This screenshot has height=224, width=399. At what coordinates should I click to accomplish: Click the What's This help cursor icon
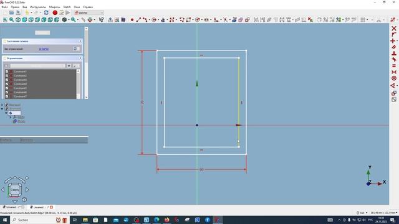101,19
